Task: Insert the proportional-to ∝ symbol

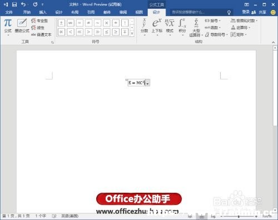Action: 61,32
